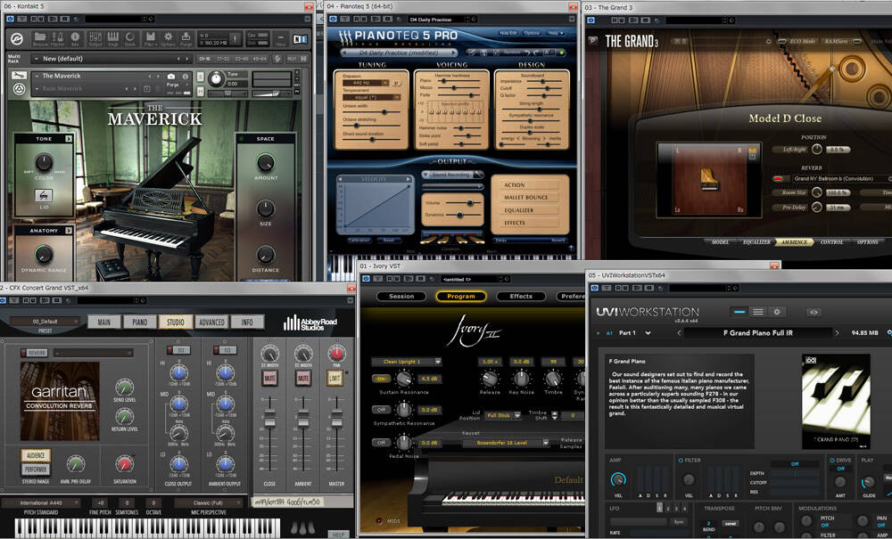Click the piano pedals in Pianoteq

pos(452,239)
